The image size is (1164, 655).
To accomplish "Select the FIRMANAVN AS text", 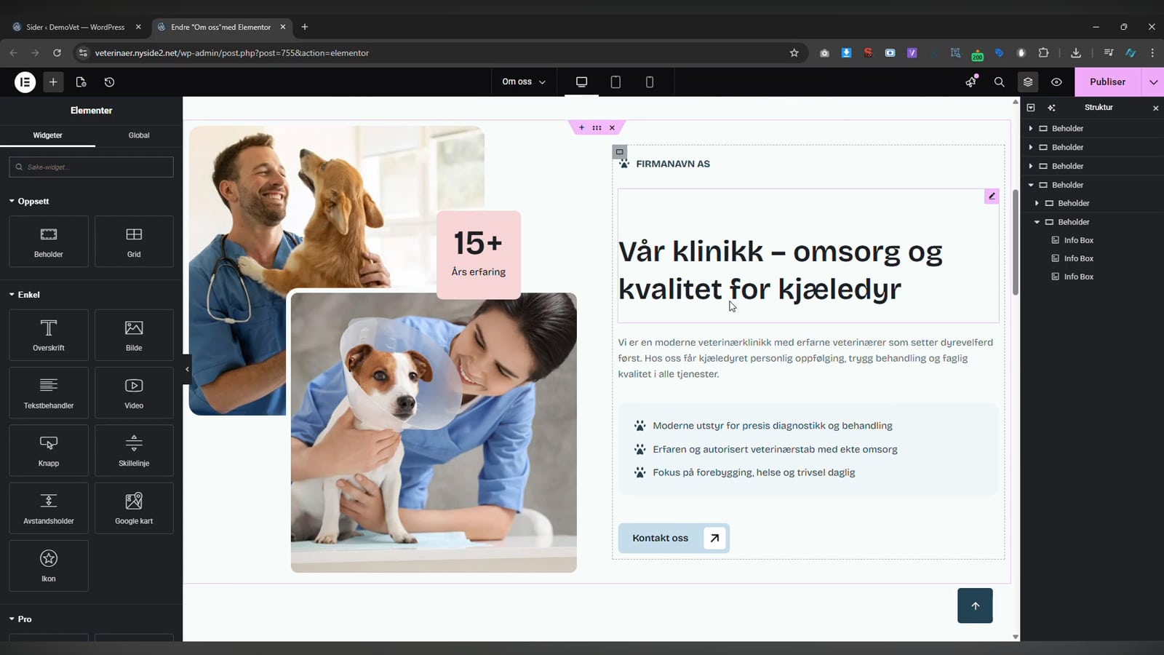I will [x=673, y=164].
